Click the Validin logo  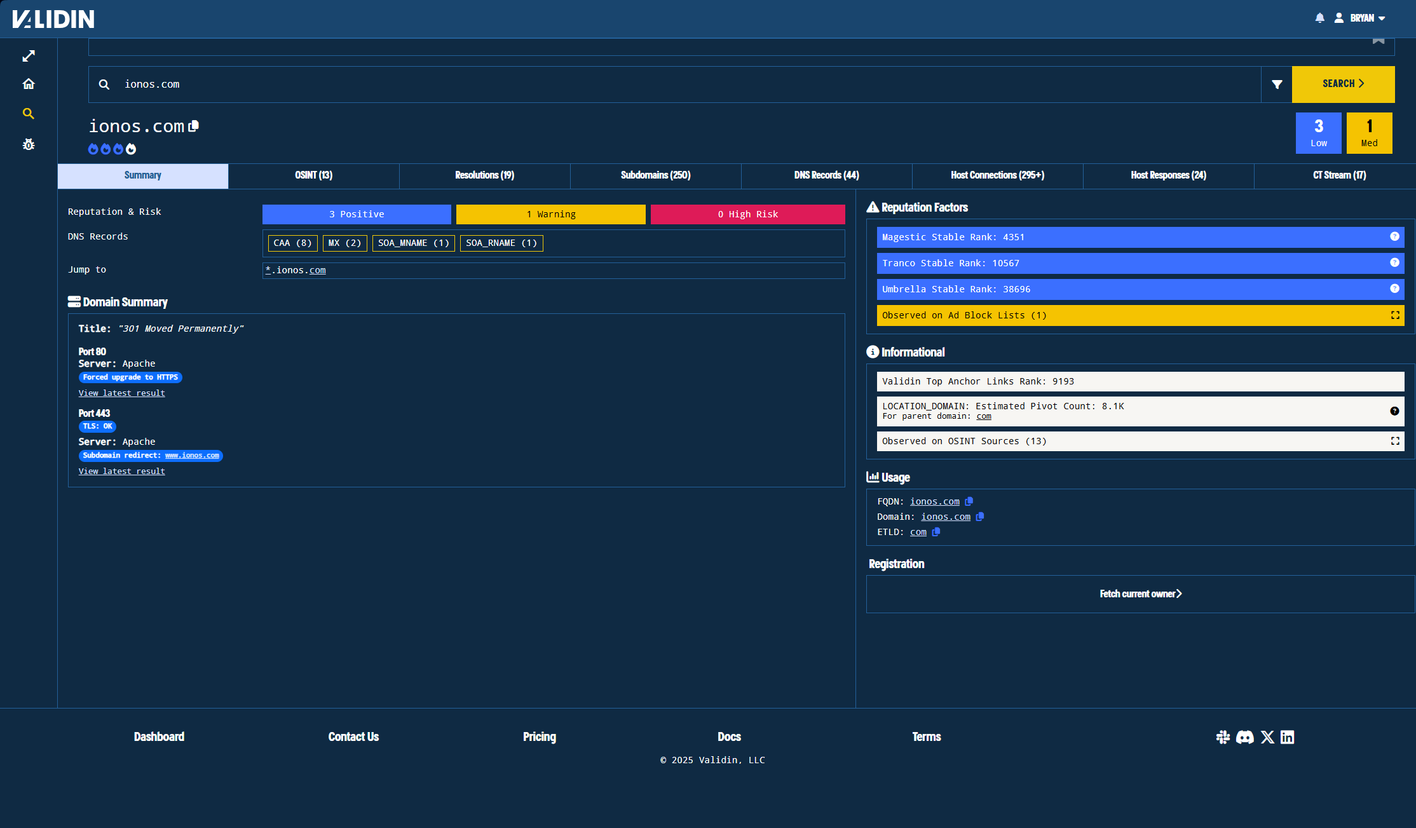coord(53,19)
